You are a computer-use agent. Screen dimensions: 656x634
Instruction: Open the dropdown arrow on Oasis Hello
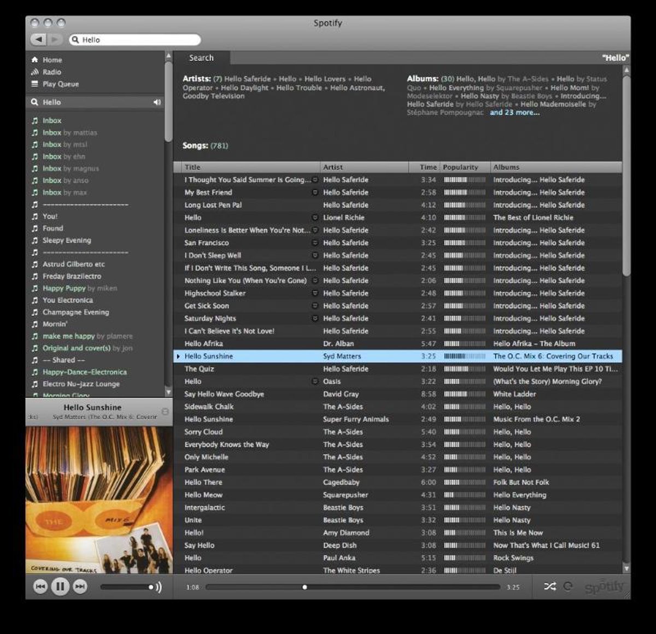pos(315,381)
